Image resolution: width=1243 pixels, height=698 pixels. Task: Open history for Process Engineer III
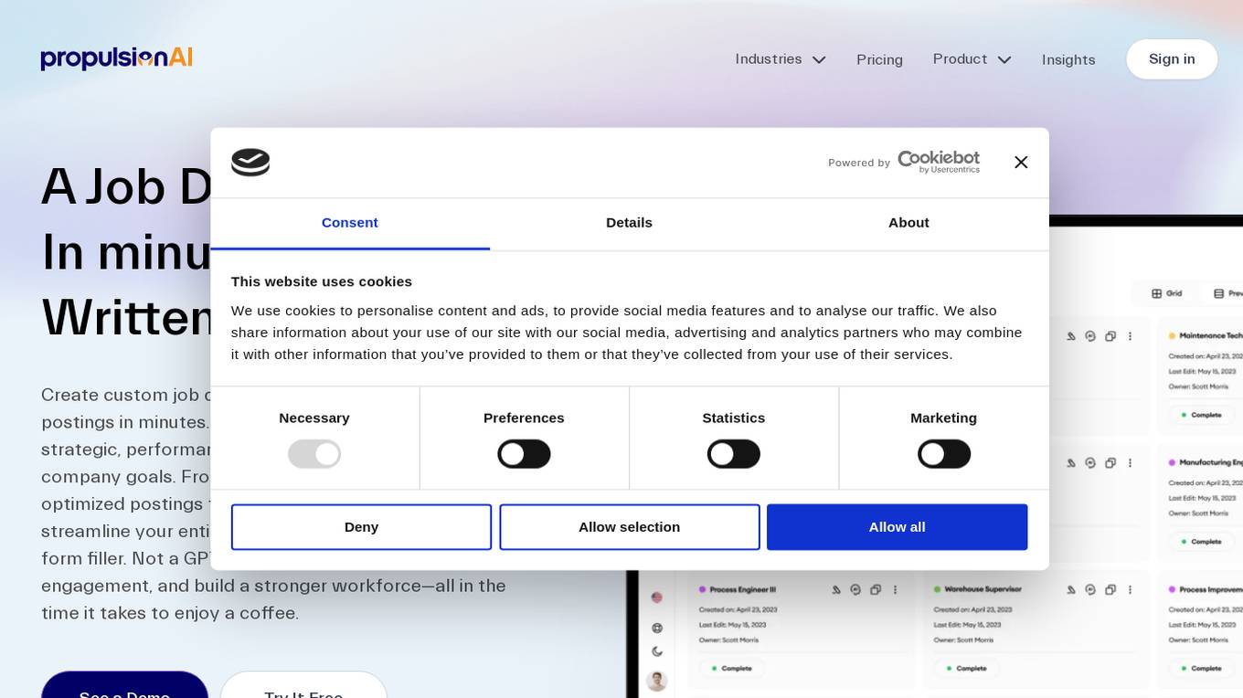855,589
